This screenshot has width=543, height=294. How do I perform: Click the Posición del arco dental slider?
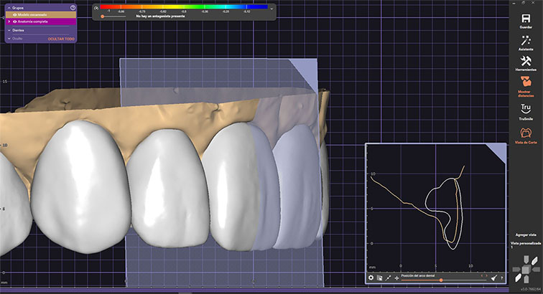[440, 281]
